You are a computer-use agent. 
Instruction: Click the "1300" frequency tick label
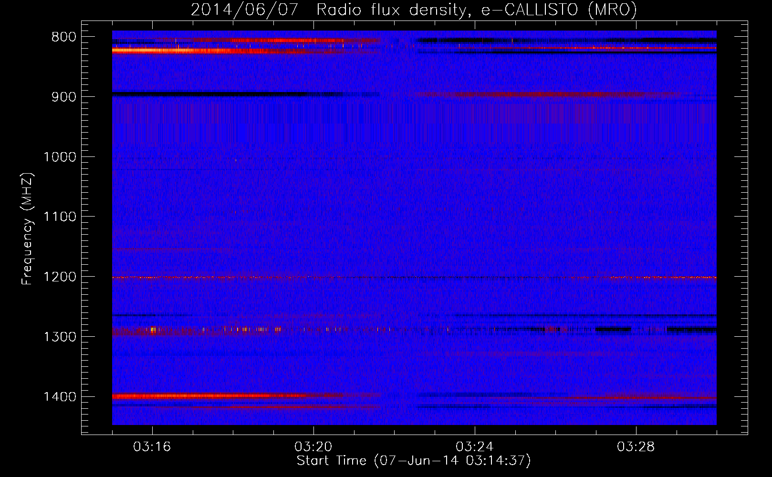click(x=60, y=337)
